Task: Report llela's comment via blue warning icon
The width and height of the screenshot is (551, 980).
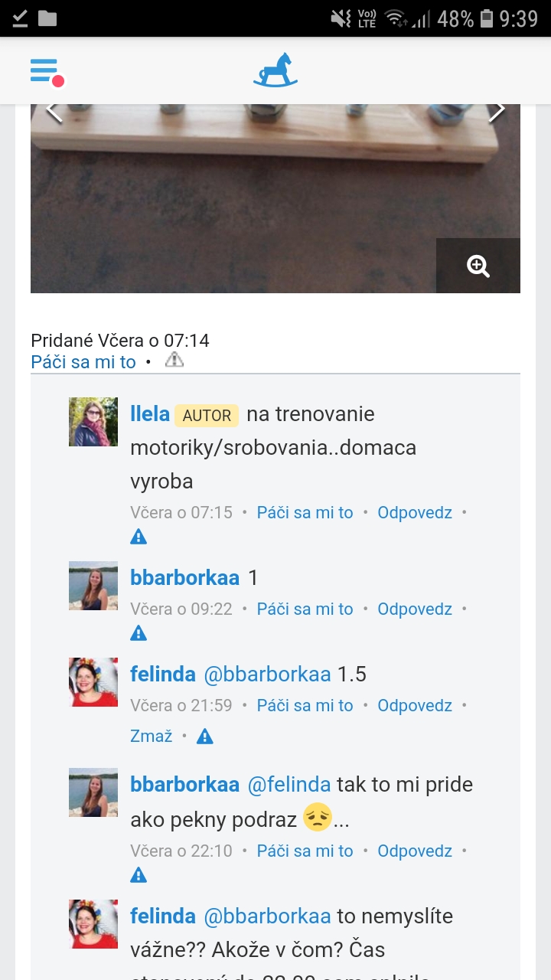Action: click(x=139, y=537)
